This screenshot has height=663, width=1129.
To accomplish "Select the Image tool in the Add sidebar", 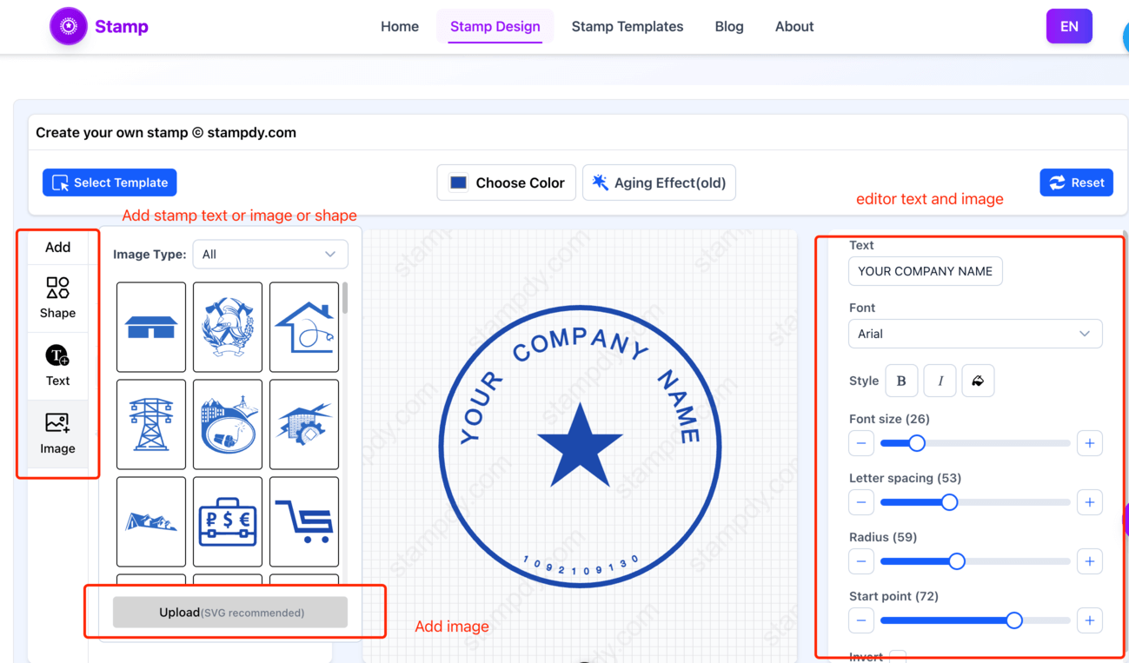I will (x=57, y=433).
